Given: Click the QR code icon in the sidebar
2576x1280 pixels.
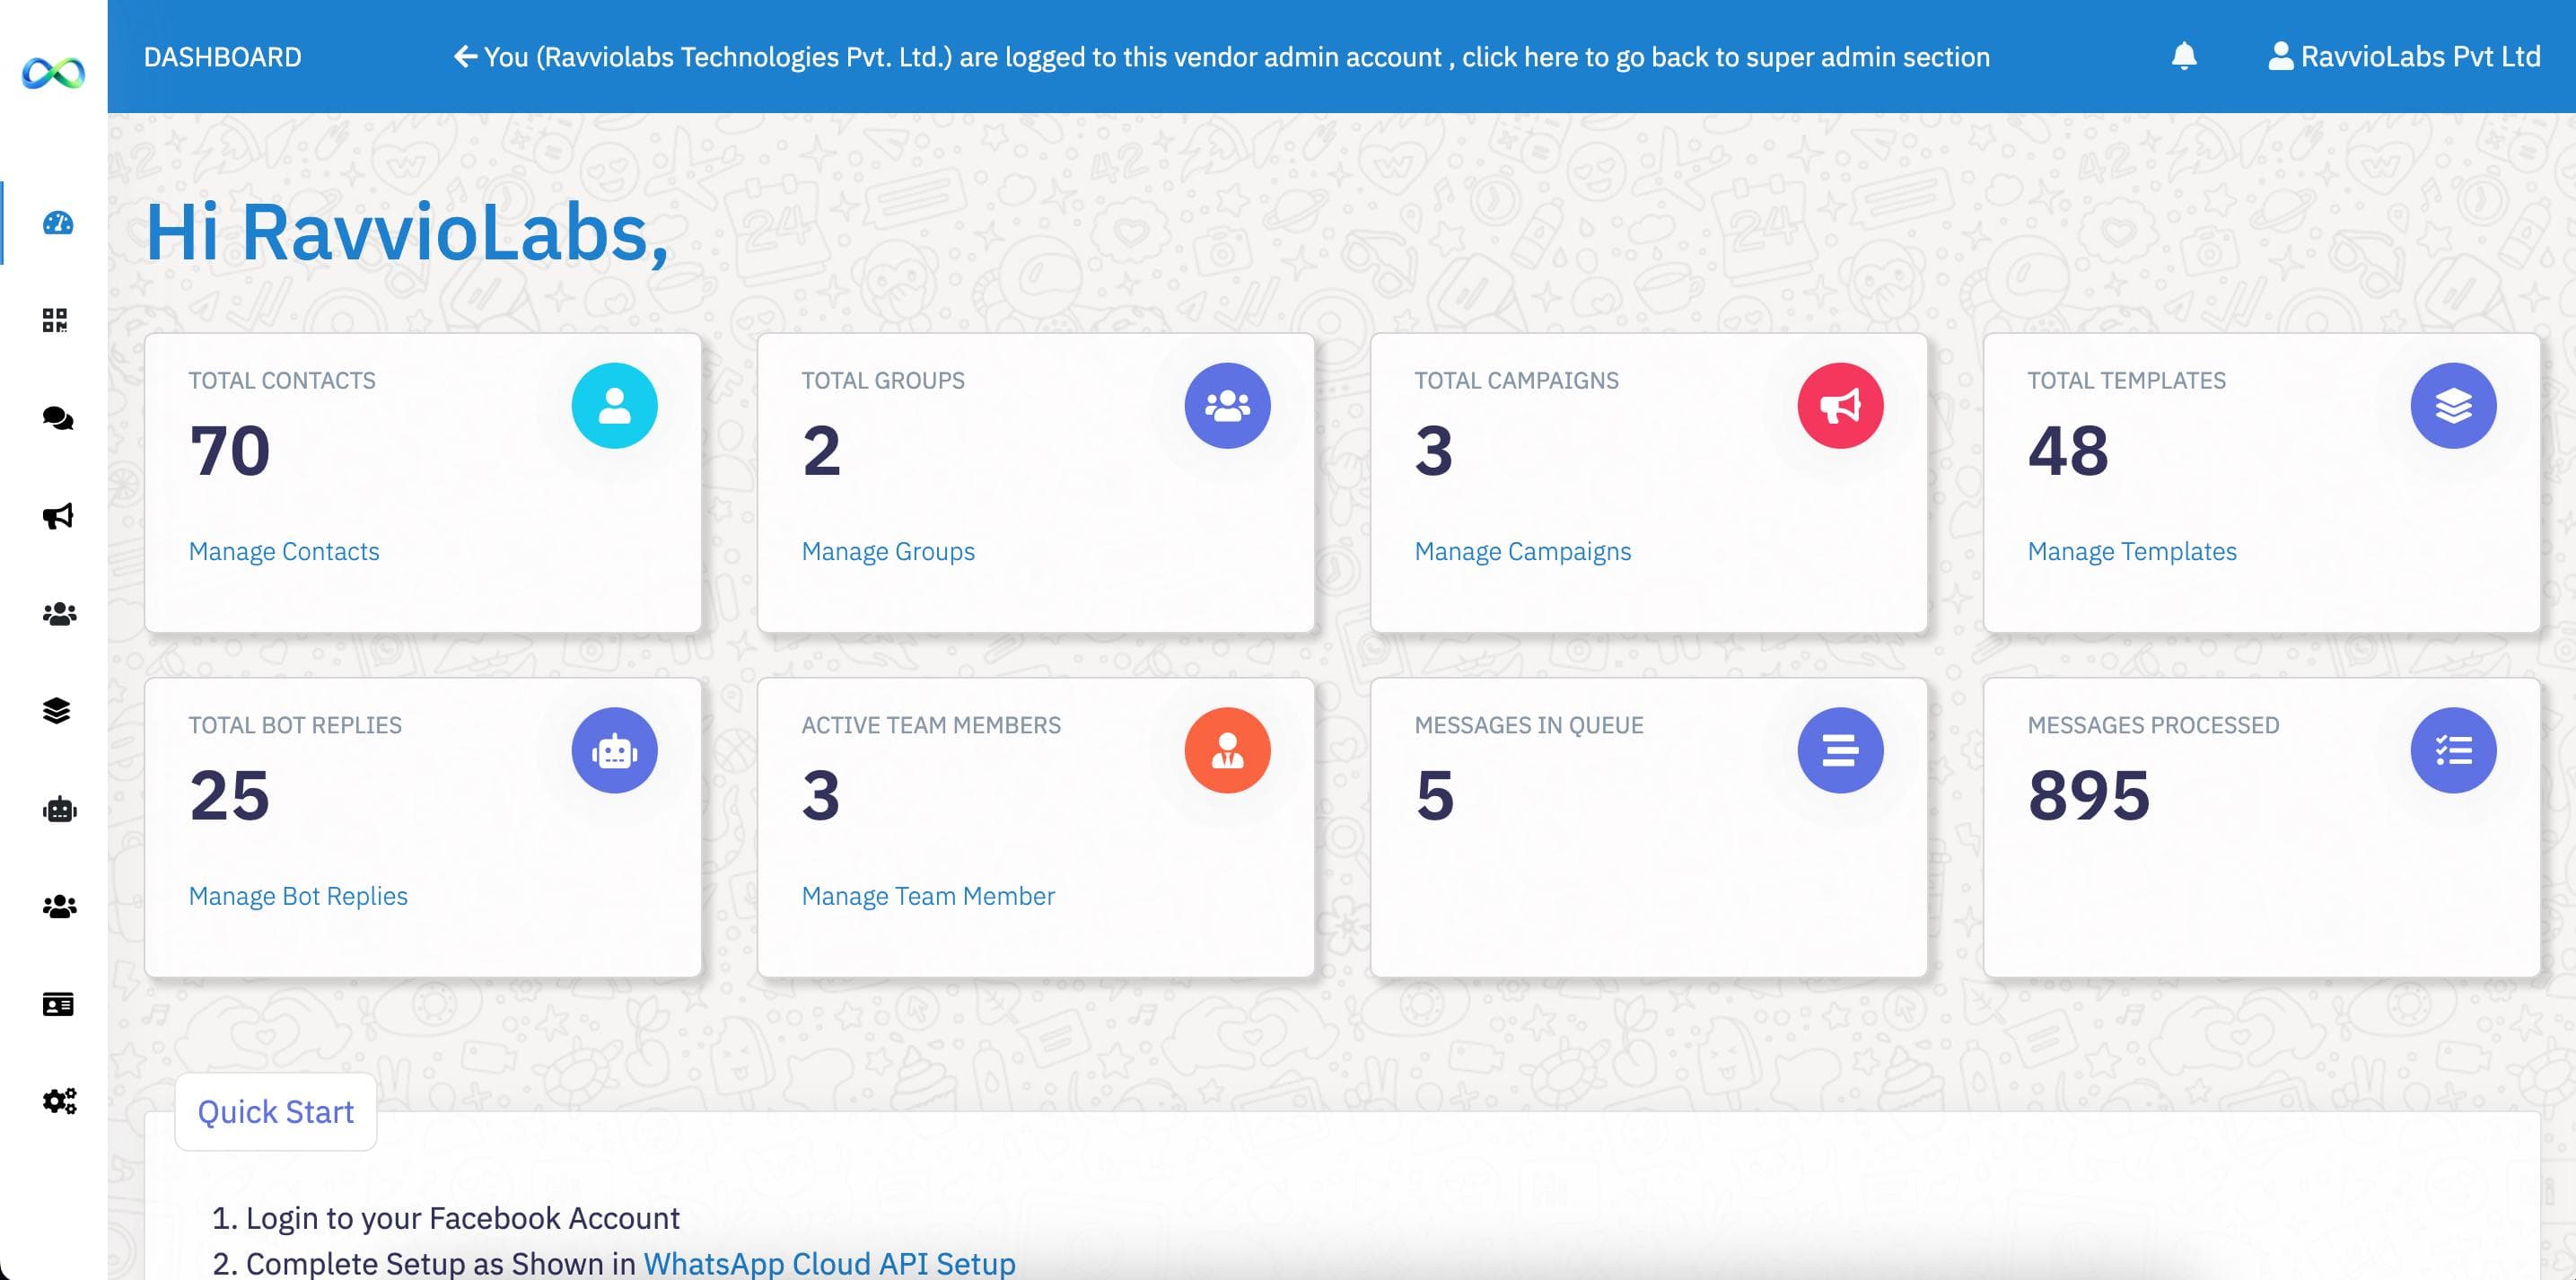Looking at the screenshot, I should pyautogui.click(x=59, y=320).
